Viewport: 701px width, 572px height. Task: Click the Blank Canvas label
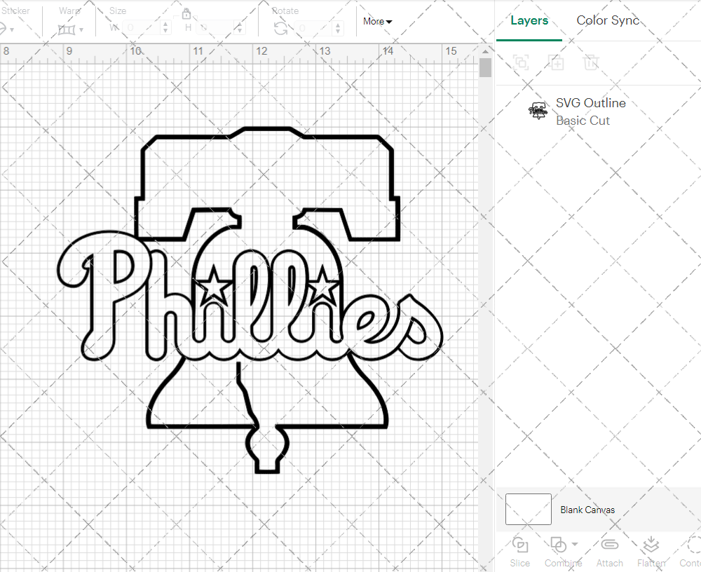tap(587, 510)
